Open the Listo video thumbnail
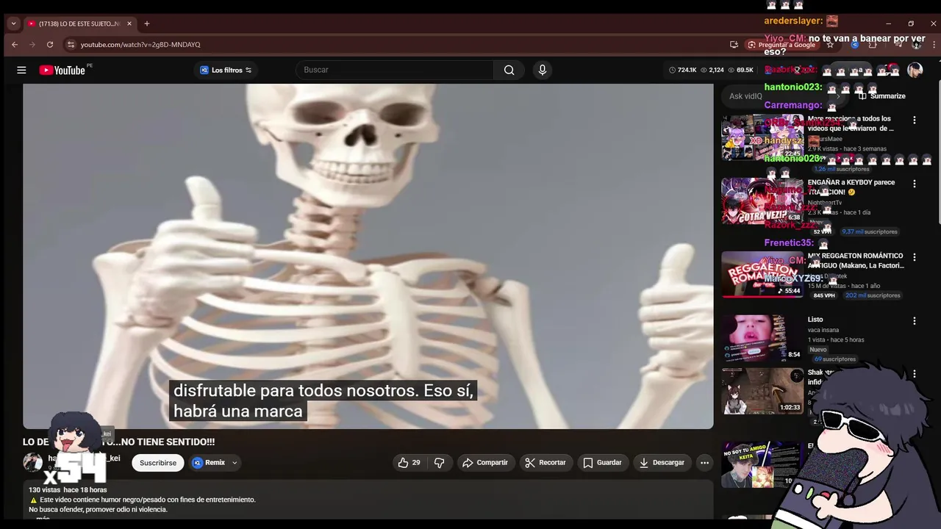 pyautogui.click(x=762, y=338)
